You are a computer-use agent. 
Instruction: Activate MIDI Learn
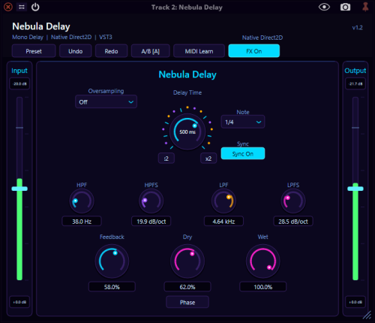point(199,51)
